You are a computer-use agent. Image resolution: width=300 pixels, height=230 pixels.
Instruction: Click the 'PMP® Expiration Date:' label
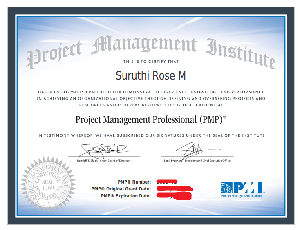click(126, 196)
